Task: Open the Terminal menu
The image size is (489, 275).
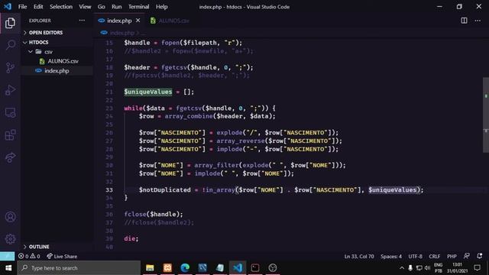Action: (139, 7)
